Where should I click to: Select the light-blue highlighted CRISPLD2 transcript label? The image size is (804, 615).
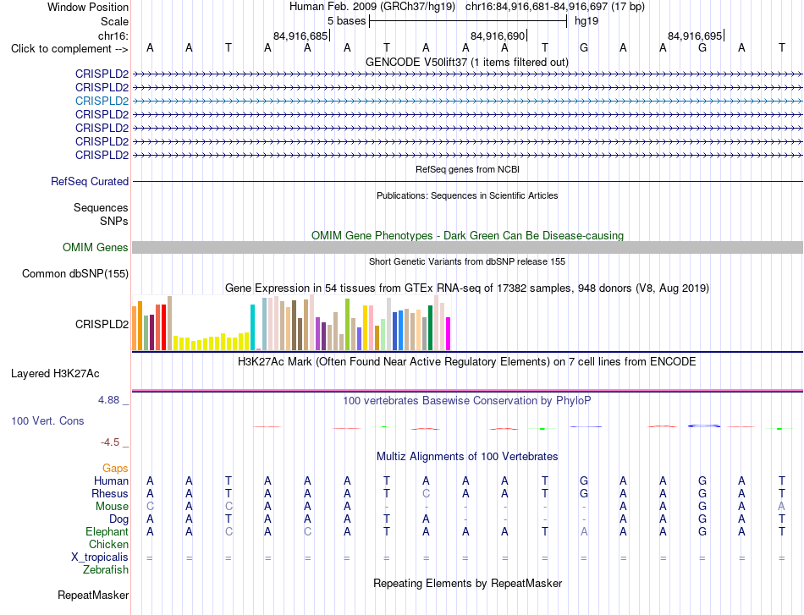102,101
